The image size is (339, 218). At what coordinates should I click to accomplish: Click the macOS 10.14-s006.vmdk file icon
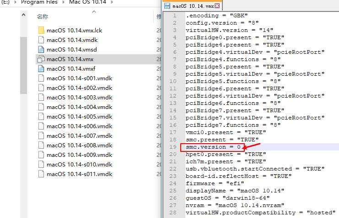click(x=41, y=126)
